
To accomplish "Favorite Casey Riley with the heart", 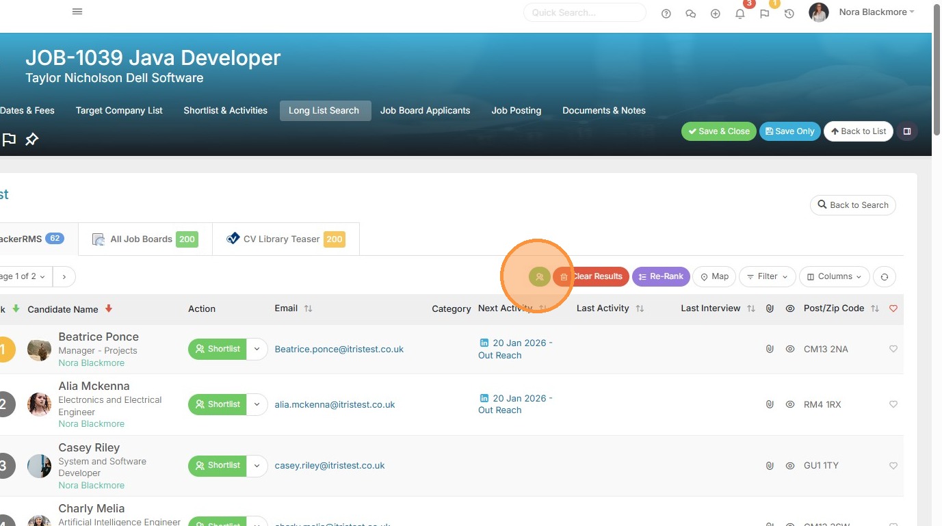I will tap(893, 466).
